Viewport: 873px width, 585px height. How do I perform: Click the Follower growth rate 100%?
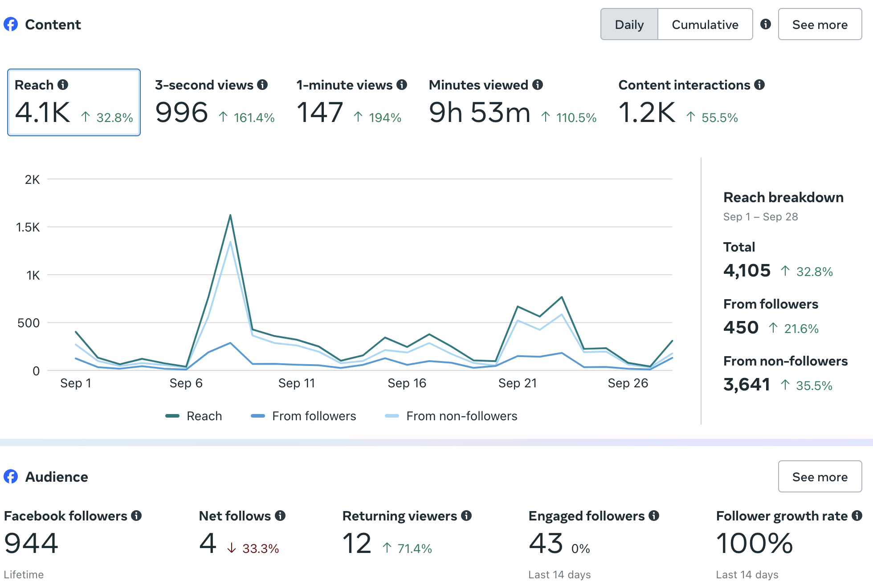coord(755,544)
